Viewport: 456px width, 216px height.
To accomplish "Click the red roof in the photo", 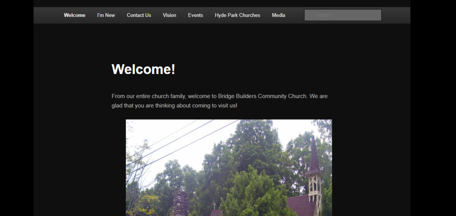I will [x=301, y=205].
